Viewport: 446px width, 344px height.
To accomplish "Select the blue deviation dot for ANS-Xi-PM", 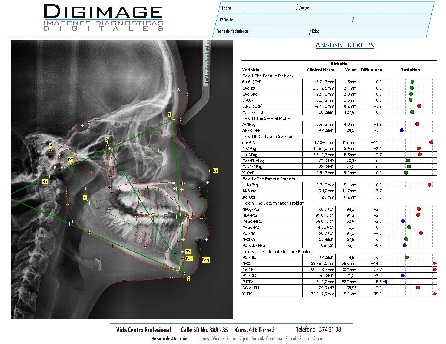I will click(x=401, y=130).
